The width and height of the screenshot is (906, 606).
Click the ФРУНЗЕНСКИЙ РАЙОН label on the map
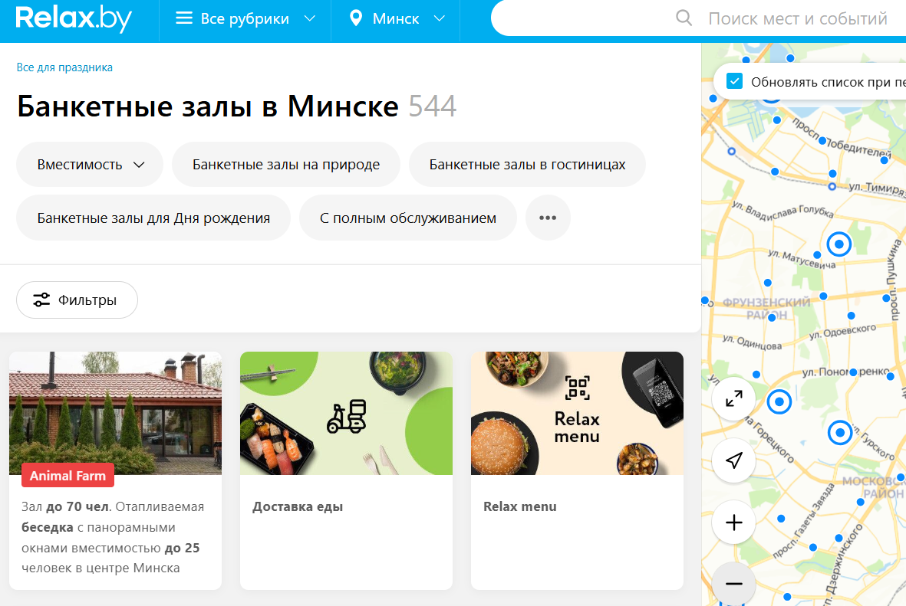[x=766, y=308]
